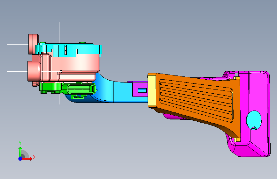This screenshot has width=277, height=179.
Task: Click the red X axis arrow of the triad
Action: click(27, 159)
